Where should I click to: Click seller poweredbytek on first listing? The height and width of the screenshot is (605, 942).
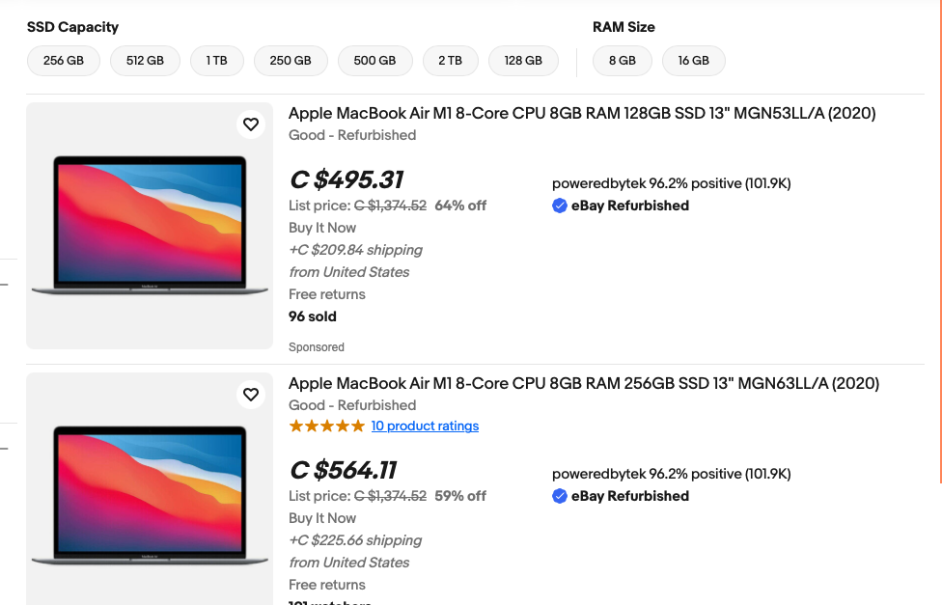[598, 183]
